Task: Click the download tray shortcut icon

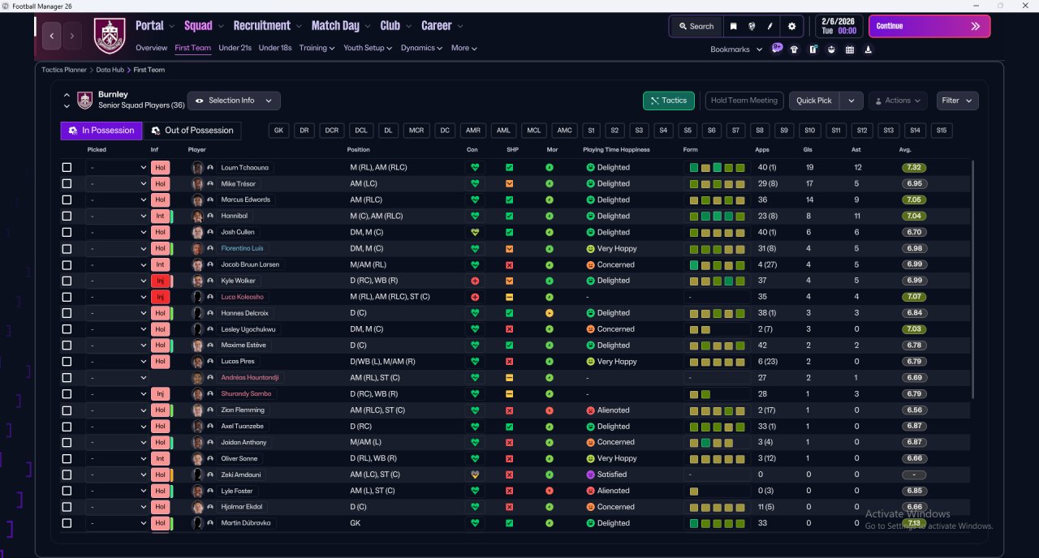Action: [869, 49]
